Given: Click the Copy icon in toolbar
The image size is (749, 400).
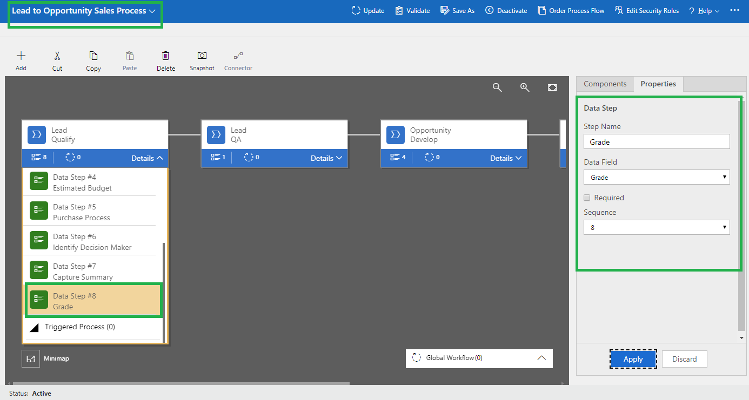Looking at the screenshot, I should (x=93, y=56).
